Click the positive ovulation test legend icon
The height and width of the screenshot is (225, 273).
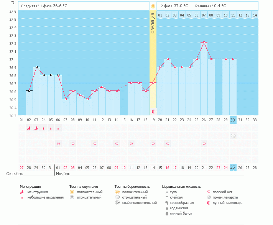(71, 192)
